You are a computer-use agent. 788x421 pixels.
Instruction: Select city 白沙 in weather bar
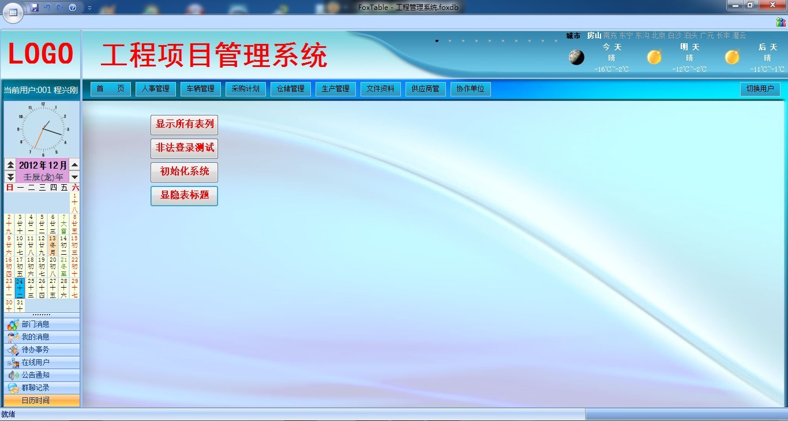pos(675,36)
